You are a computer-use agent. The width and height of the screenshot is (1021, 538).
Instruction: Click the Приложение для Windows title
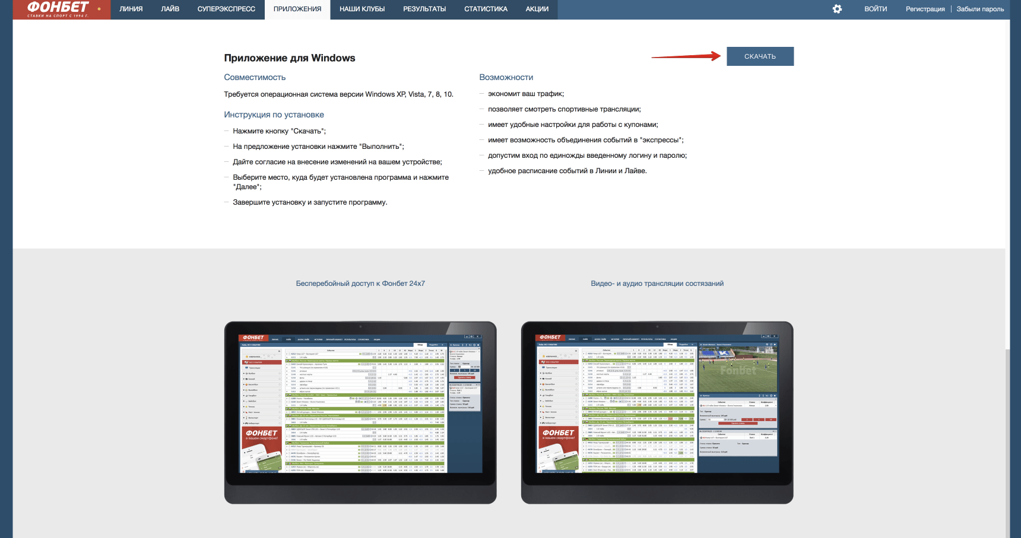290,58
